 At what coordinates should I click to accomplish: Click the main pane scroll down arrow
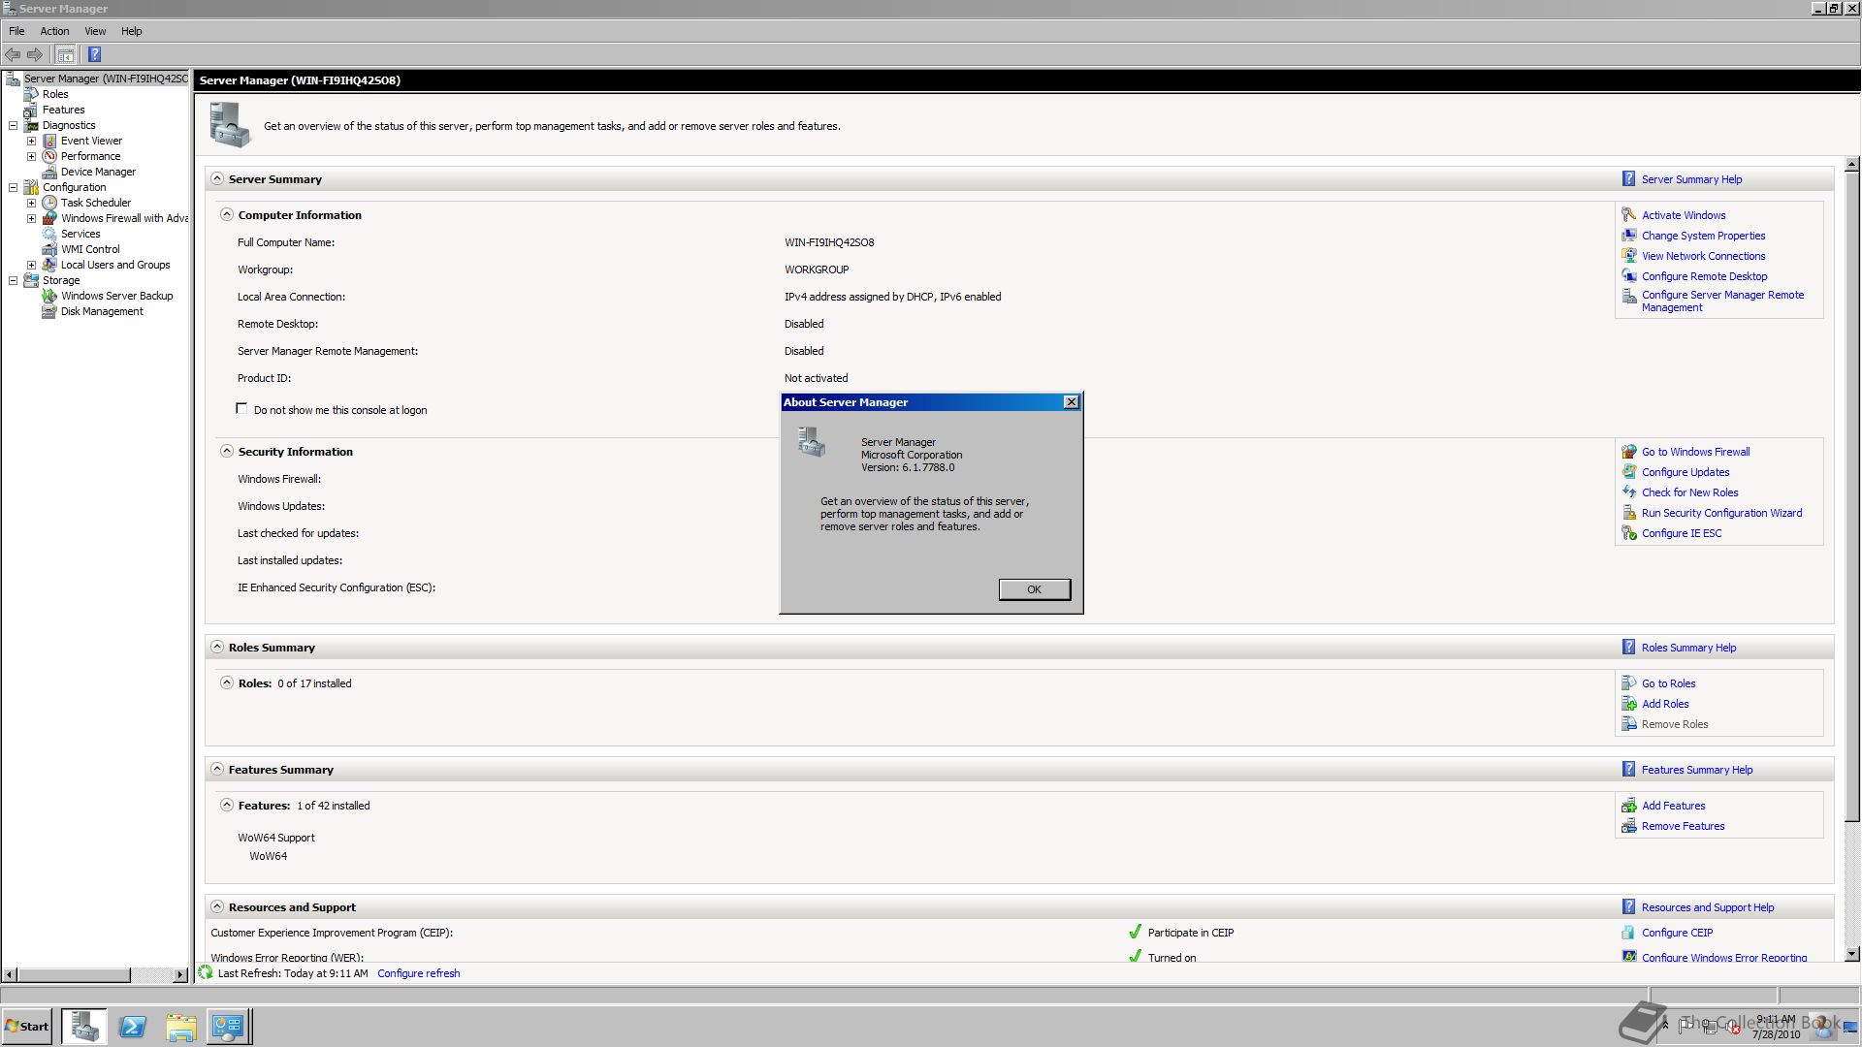(x=1851, y=953)
